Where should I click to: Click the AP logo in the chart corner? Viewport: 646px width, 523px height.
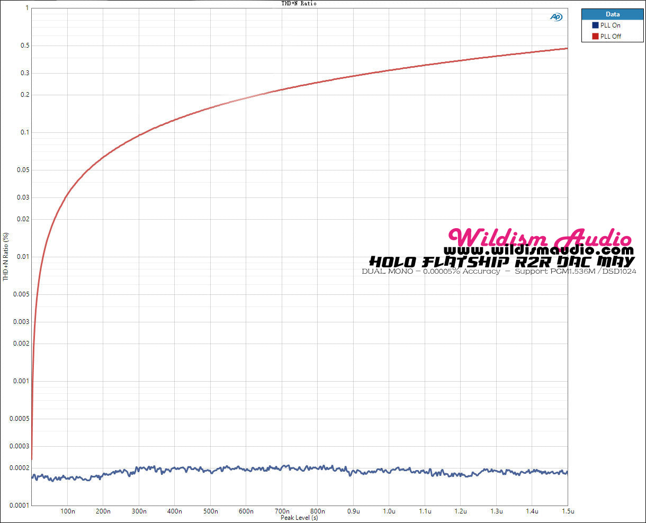tap(556, 17)
